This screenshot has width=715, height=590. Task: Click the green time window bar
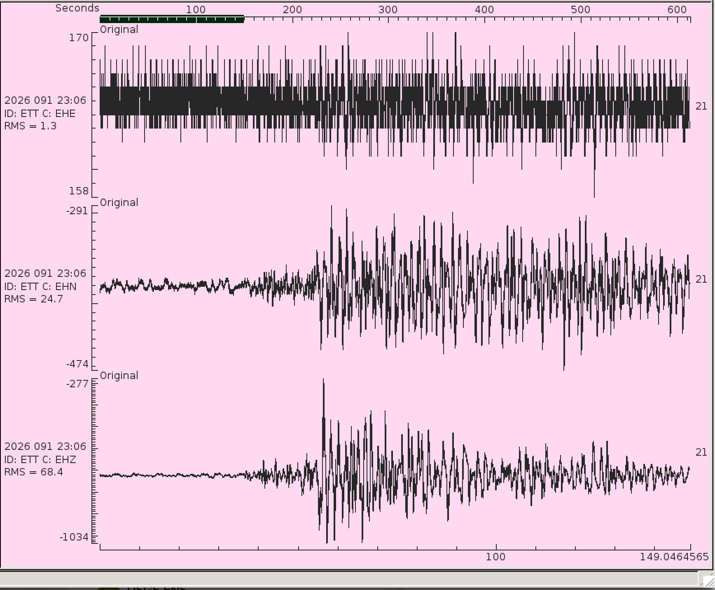[x=172, y=19]
